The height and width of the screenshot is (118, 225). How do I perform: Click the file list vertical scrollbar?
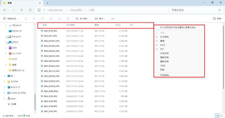pyautogui.click(x=223, y=57)
